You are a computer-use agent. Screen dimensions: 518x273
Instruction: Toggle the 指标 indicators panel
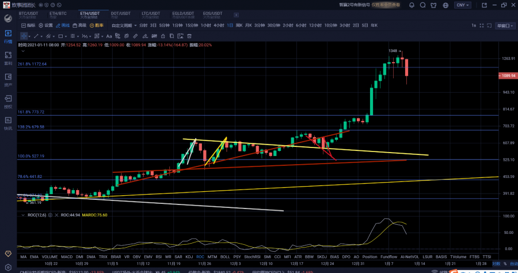(x=28, y=25)
